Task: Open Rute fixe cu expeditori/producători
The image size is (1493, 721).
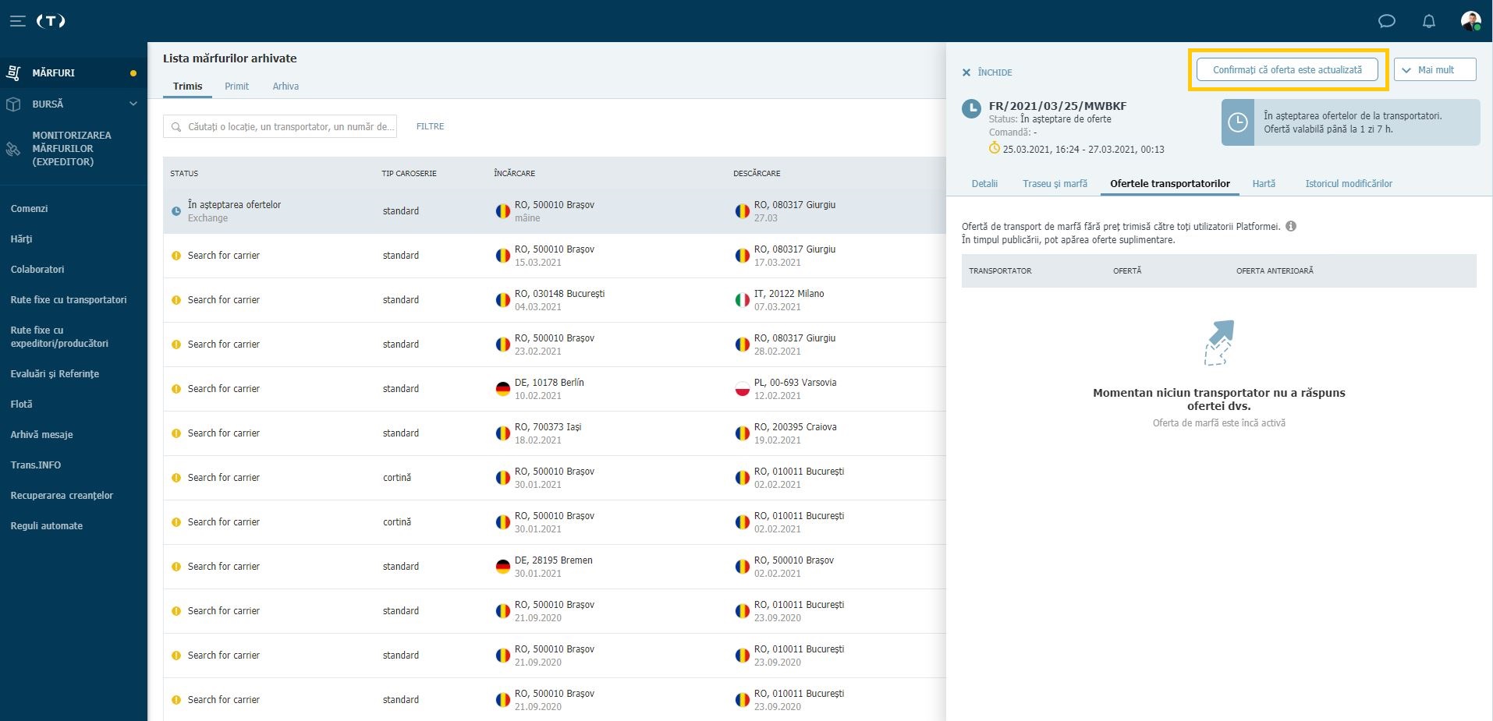Action: pos(59,337)
